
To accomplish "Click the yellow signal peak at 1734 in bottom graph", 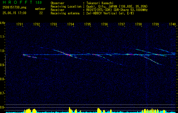I will coord(70,110).
